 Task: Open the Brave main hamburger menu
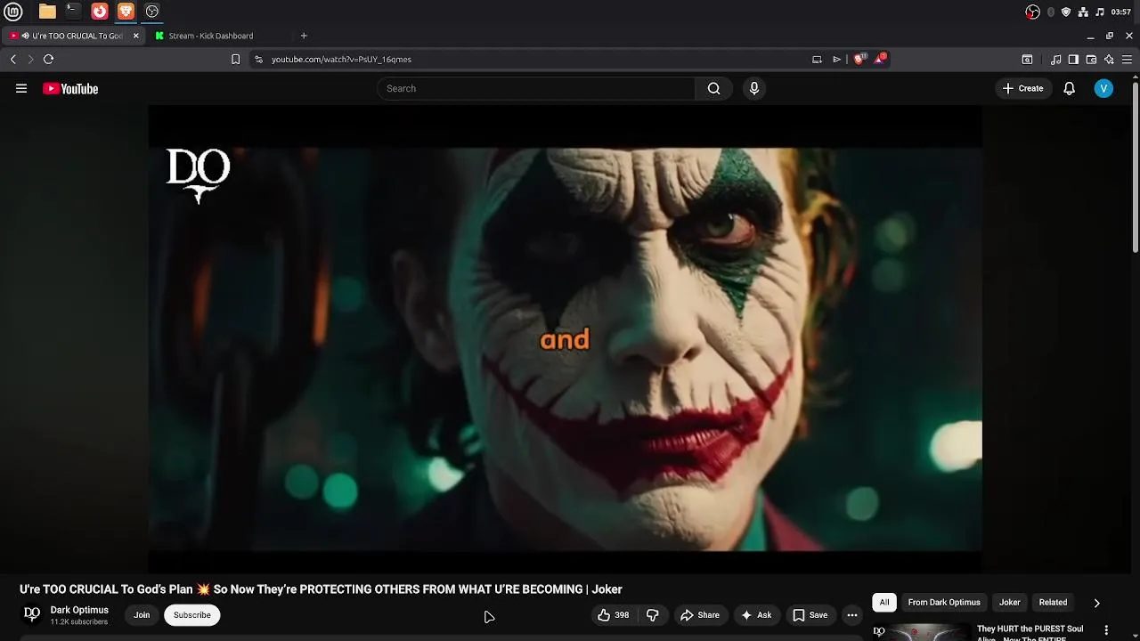1127,59
